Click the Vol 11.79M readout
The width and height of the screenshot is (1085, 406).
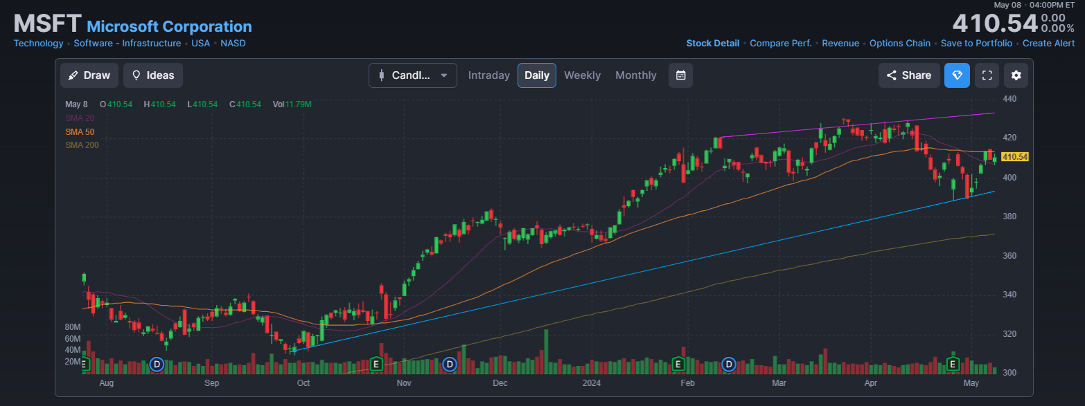[292, 104]
